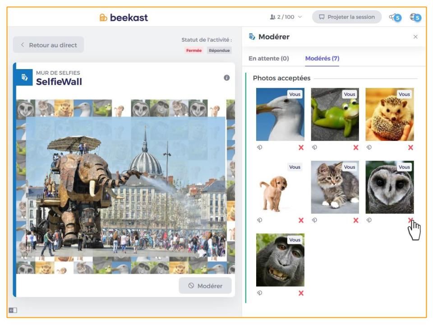Open the puppy photo thumbnail
Image resolution: width=433 pixels, height=325 pixels.
click(x=280, y=187)
